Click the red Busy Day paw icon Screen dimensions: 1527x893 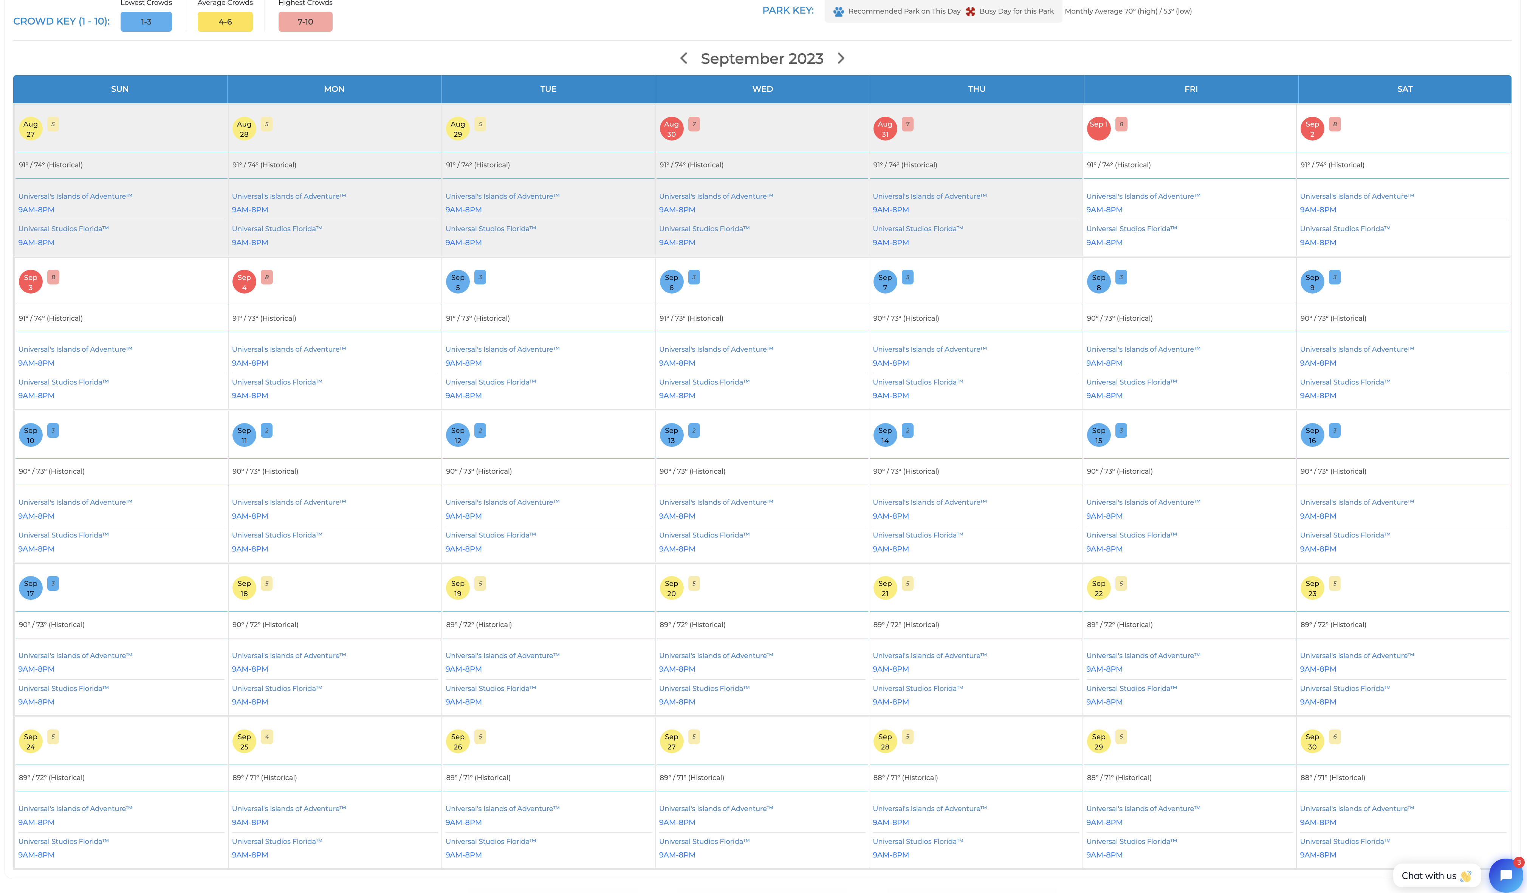click(x=971, y=11)
